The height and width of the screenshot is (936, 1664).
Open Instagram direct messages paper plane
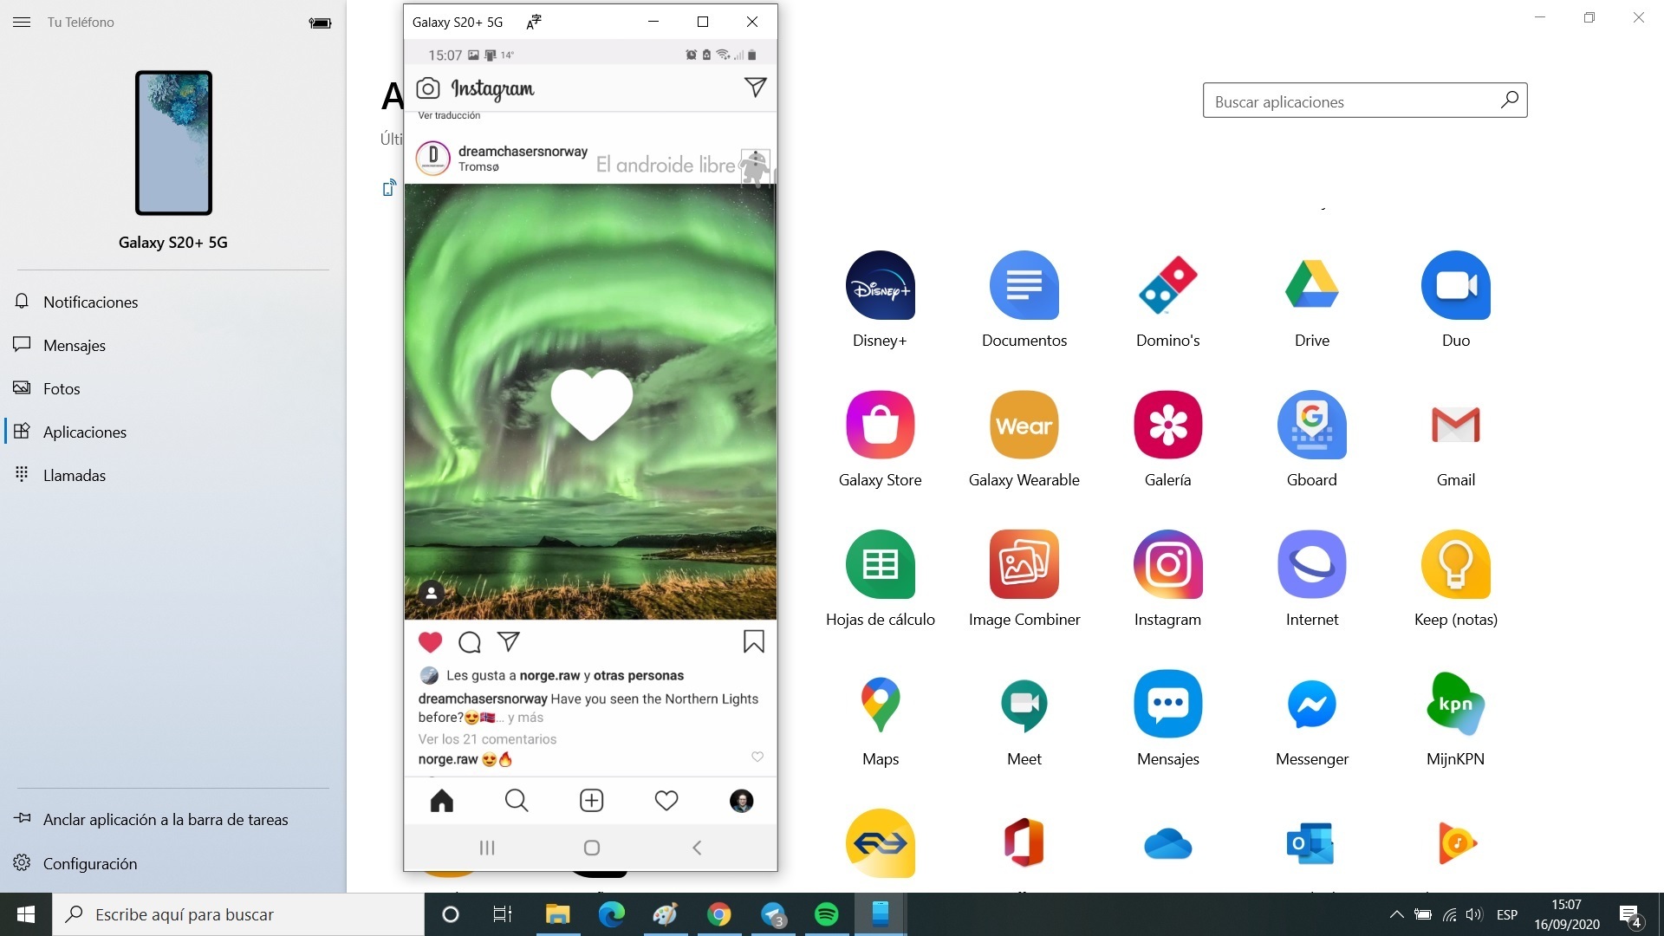755,87
